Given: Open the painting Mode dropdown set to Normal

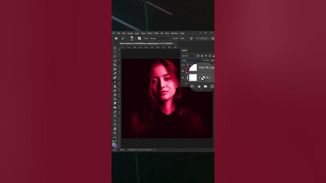Looking at the screenshot, I should 160,38.
